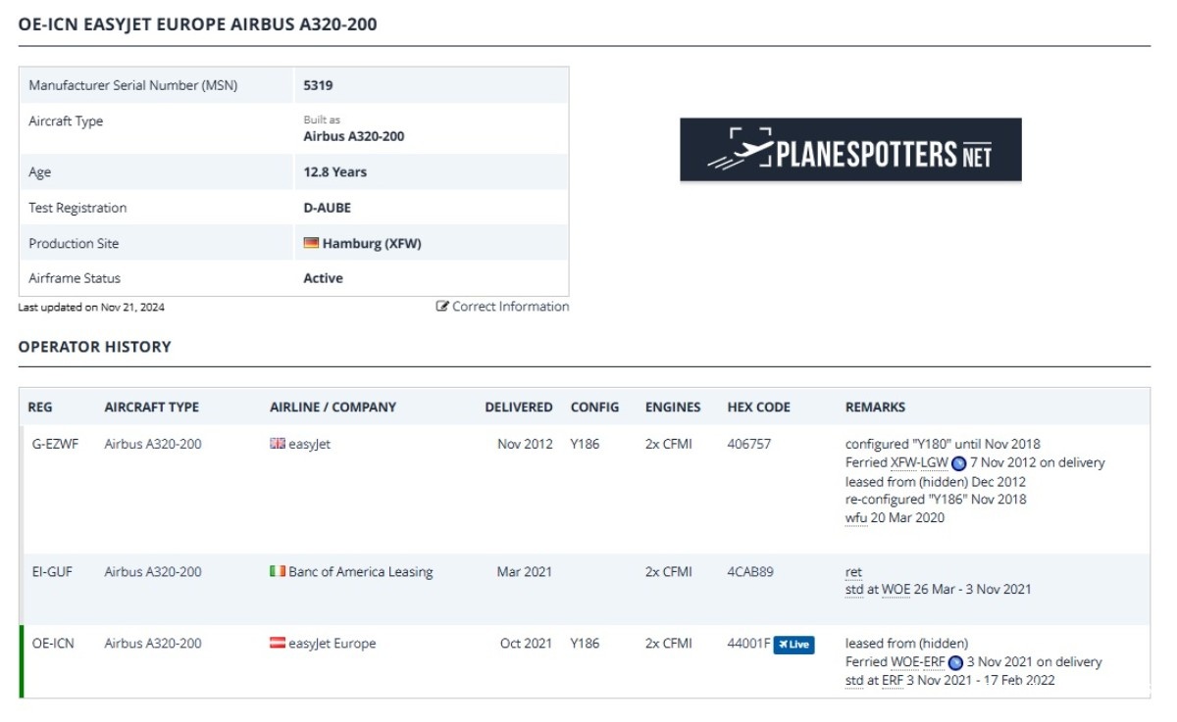Click the 12.8 Years age value
This screenshot has height=722, width=1177.
pyautogui.click(x=334, y=172)
